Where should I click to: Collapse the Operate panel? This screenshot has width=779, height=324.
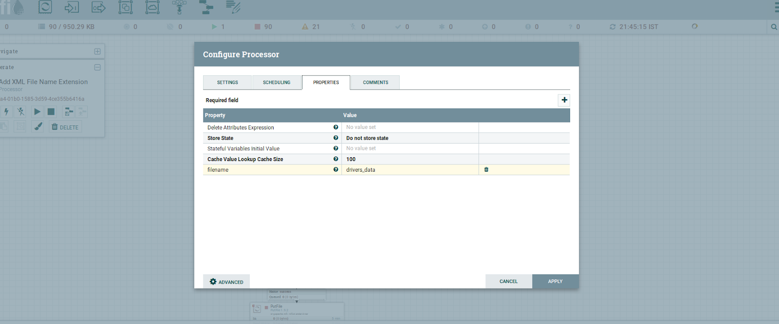click(97, 68)
